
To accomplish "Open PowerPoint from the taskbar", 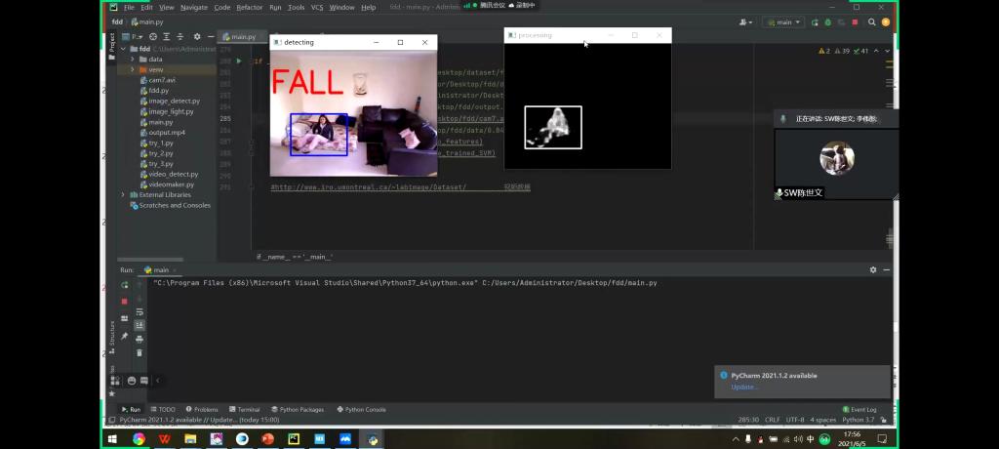I will [x=267, y=439].
